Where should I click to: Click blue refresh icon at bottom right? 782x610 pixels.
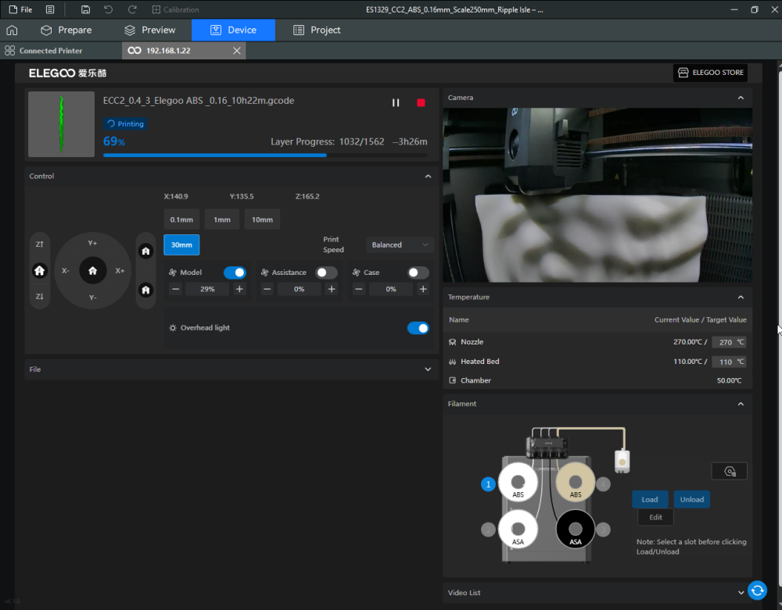point(756,590)
